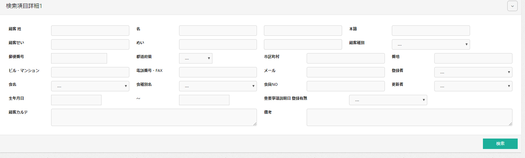The width and height of the screenshot is (525, 158).
Task: Click into the 郵便番号 field
Action: click(x=79, y=58)
